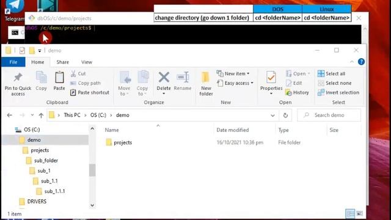This screenshot has width=391, height=220.
Task: Select sub_1.1 in navigation tree
Action: (49, 181)
